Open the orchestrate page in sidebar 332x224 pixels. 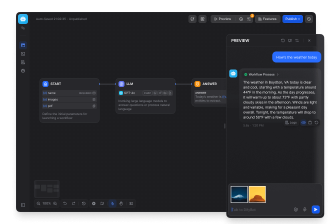(23, 45)
